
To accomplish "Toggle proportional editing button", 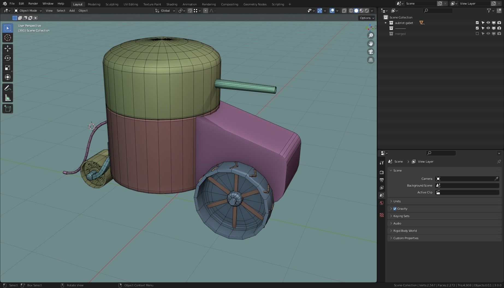I will [x=206, y=11].
